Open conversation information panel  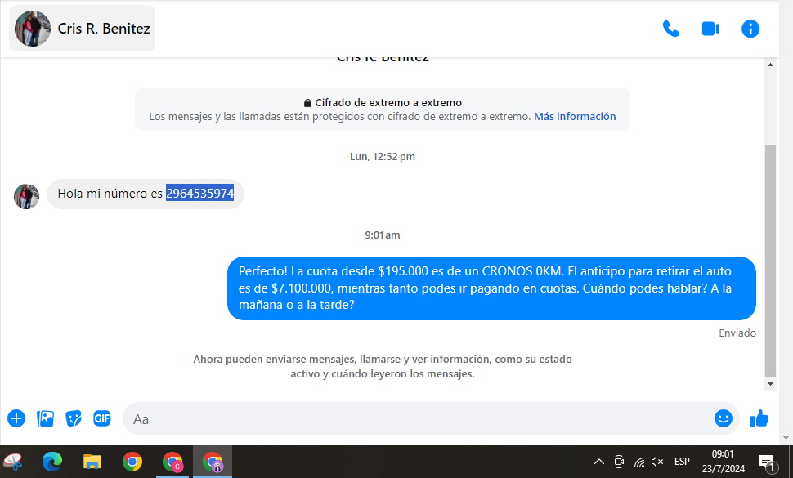tap(750, 29)
